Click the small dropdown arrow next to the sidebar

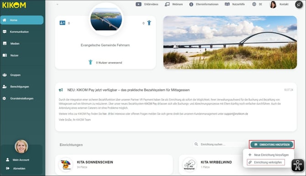pos(58,4)
